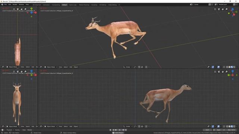Open Global orientation in side-view viewport header
This screenshot has height=134, width=239.
128,127
